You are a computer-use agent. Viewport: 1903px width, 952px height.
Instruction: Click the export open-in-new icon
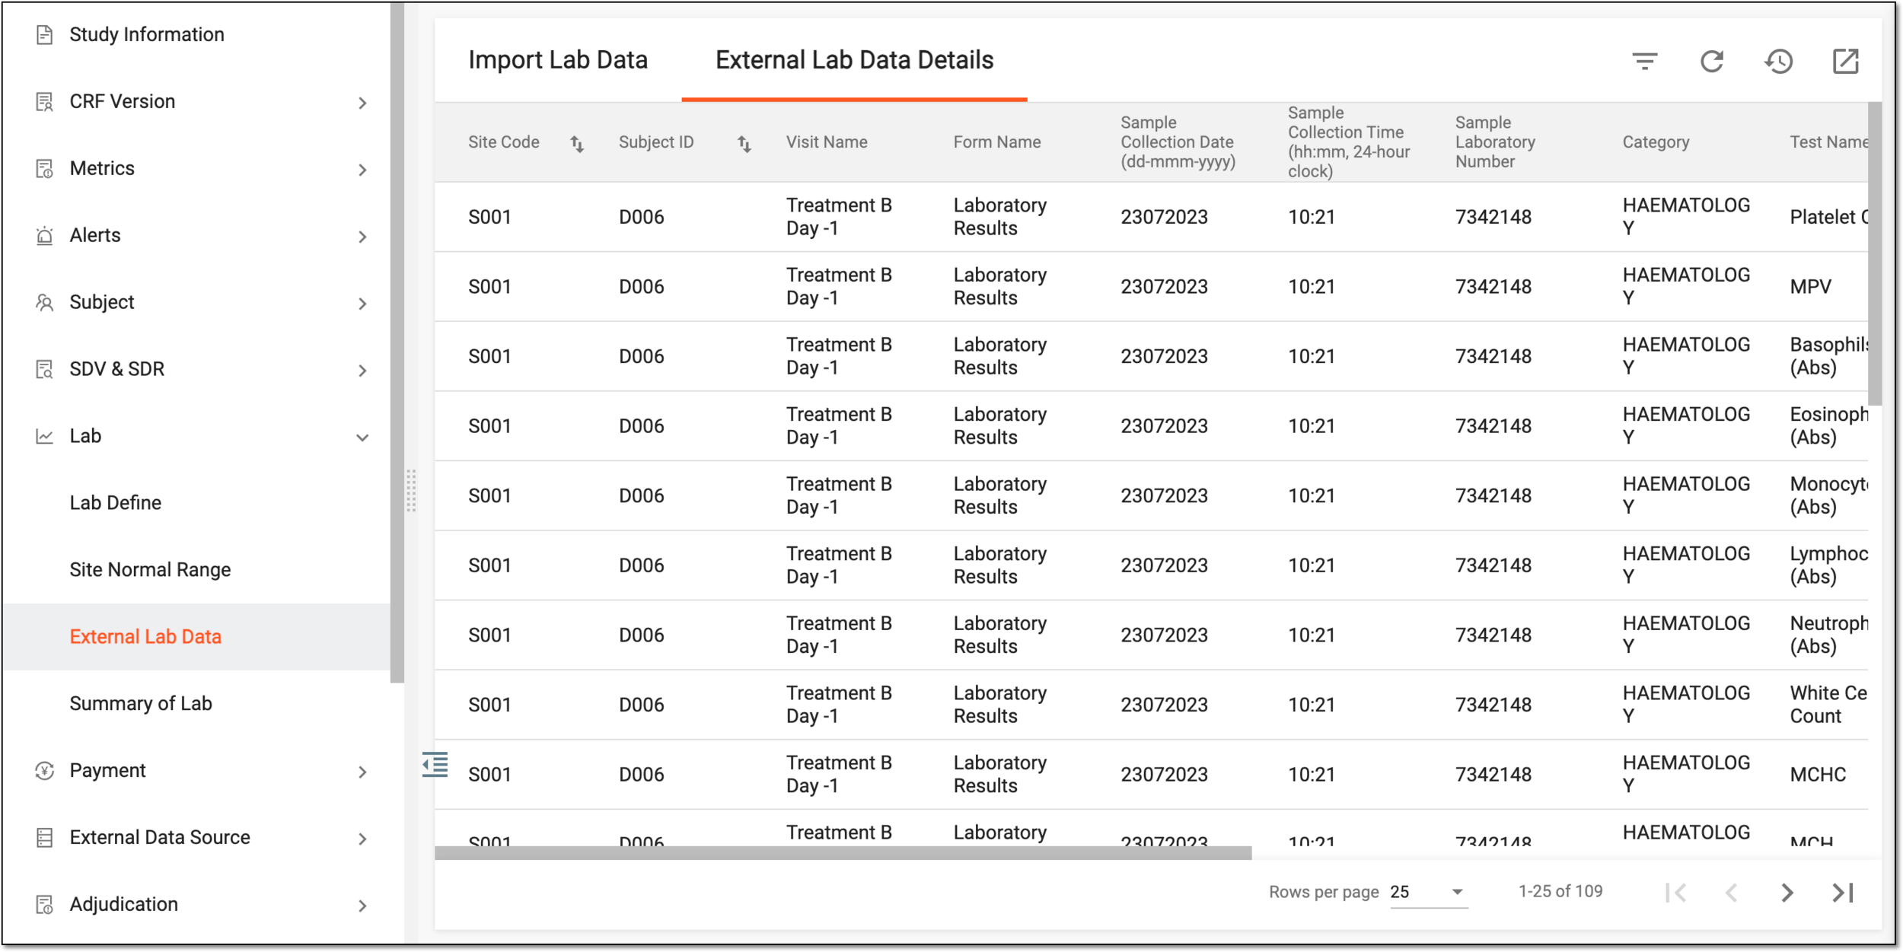click(x=1845, y=61)
